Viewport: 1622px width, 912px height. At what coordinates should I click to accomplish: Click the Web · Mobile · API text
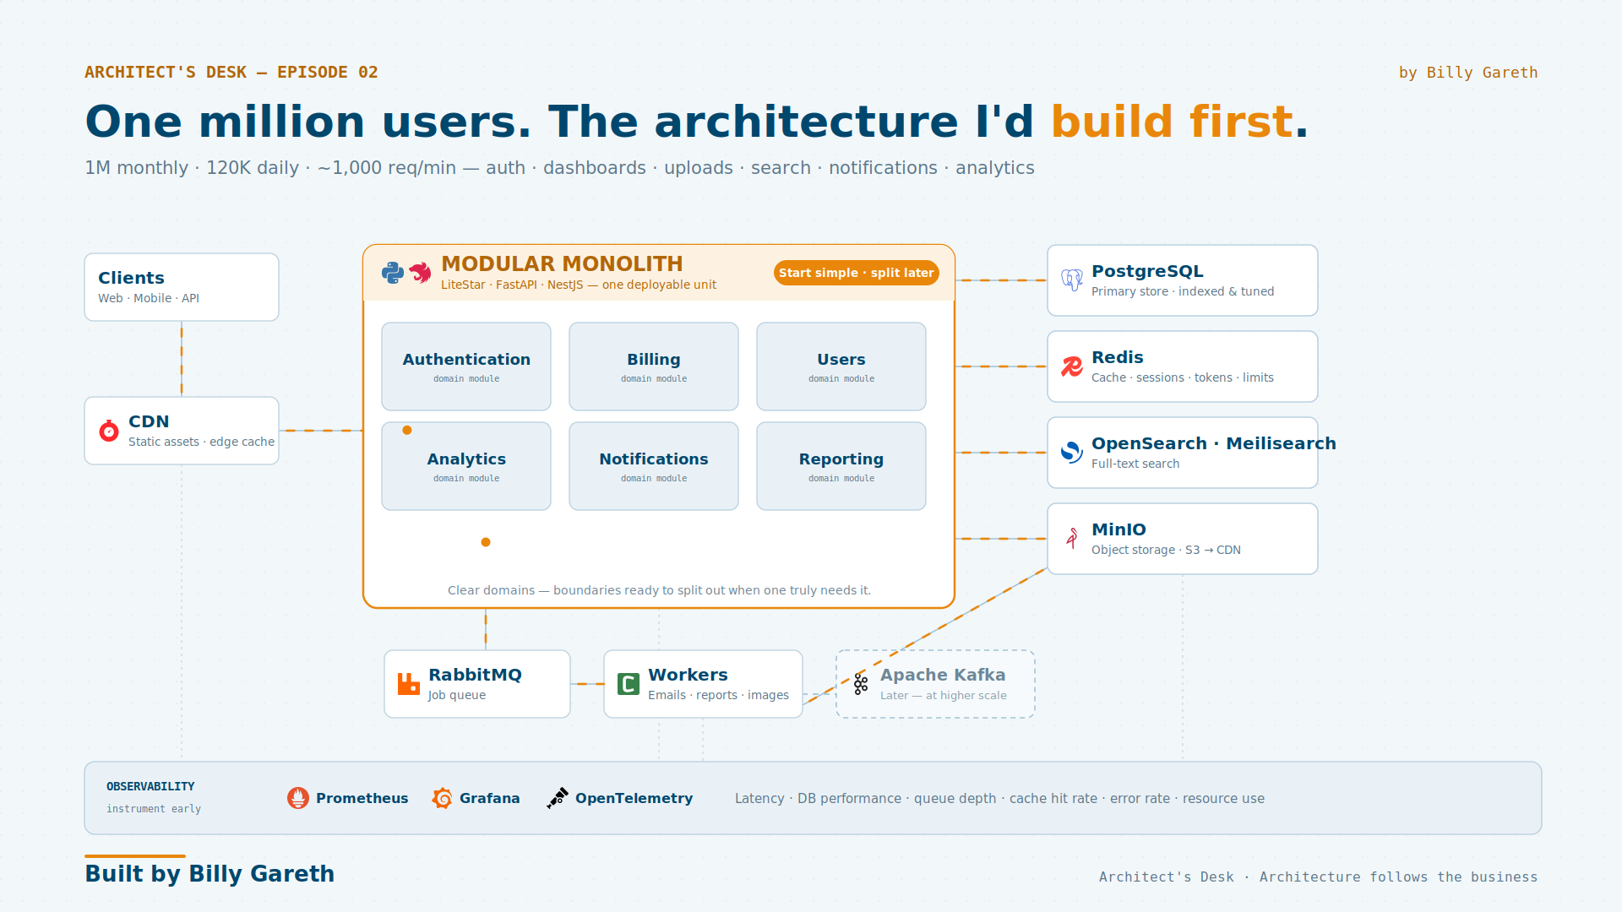click(x=149, y=298)
